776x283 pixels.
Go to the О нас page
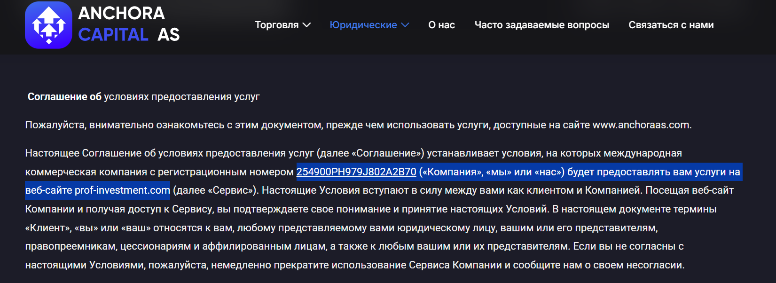click(x=442, y=25)
